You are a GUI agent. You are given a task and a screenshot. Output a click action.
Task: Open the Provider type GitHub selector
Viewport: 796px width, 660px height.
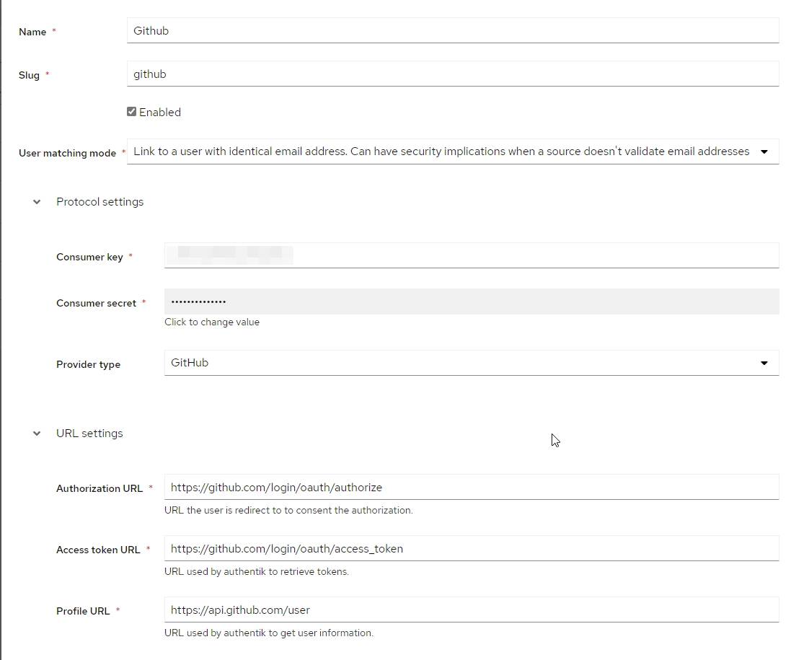coord(461,363)
